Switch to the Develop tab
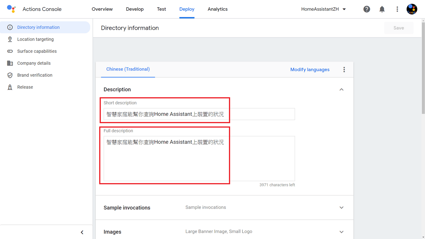Screen dimensions: 425x239 (x=135, y=9)
